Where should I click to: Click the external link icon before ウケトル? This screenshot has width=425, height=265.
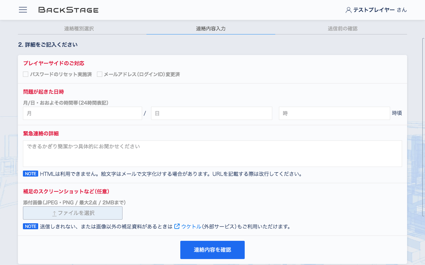point(177,227)
